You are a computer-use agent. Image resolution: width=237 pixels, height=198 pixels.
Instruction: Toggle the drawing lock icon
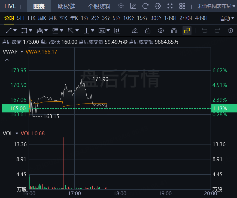pyautogui.click(x=148, y=30)
